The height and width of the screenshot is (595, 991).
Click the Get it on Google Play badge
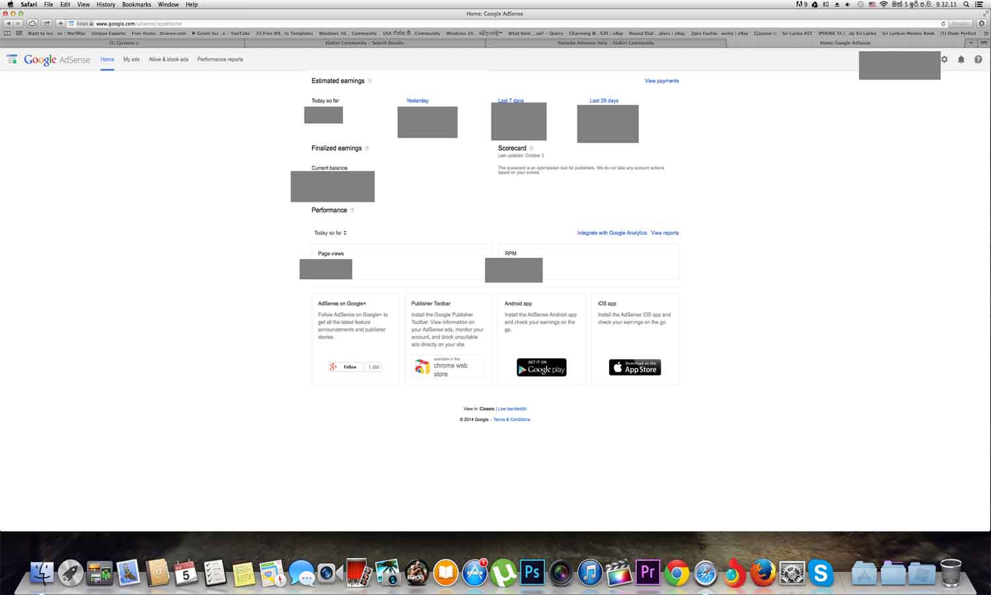[541, 367]
